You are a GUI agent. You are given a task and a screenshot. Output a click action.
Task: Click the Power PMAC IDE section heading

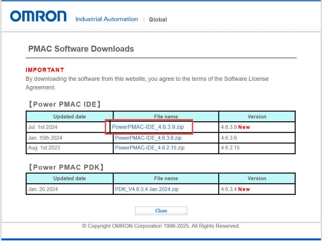(65, 105)
